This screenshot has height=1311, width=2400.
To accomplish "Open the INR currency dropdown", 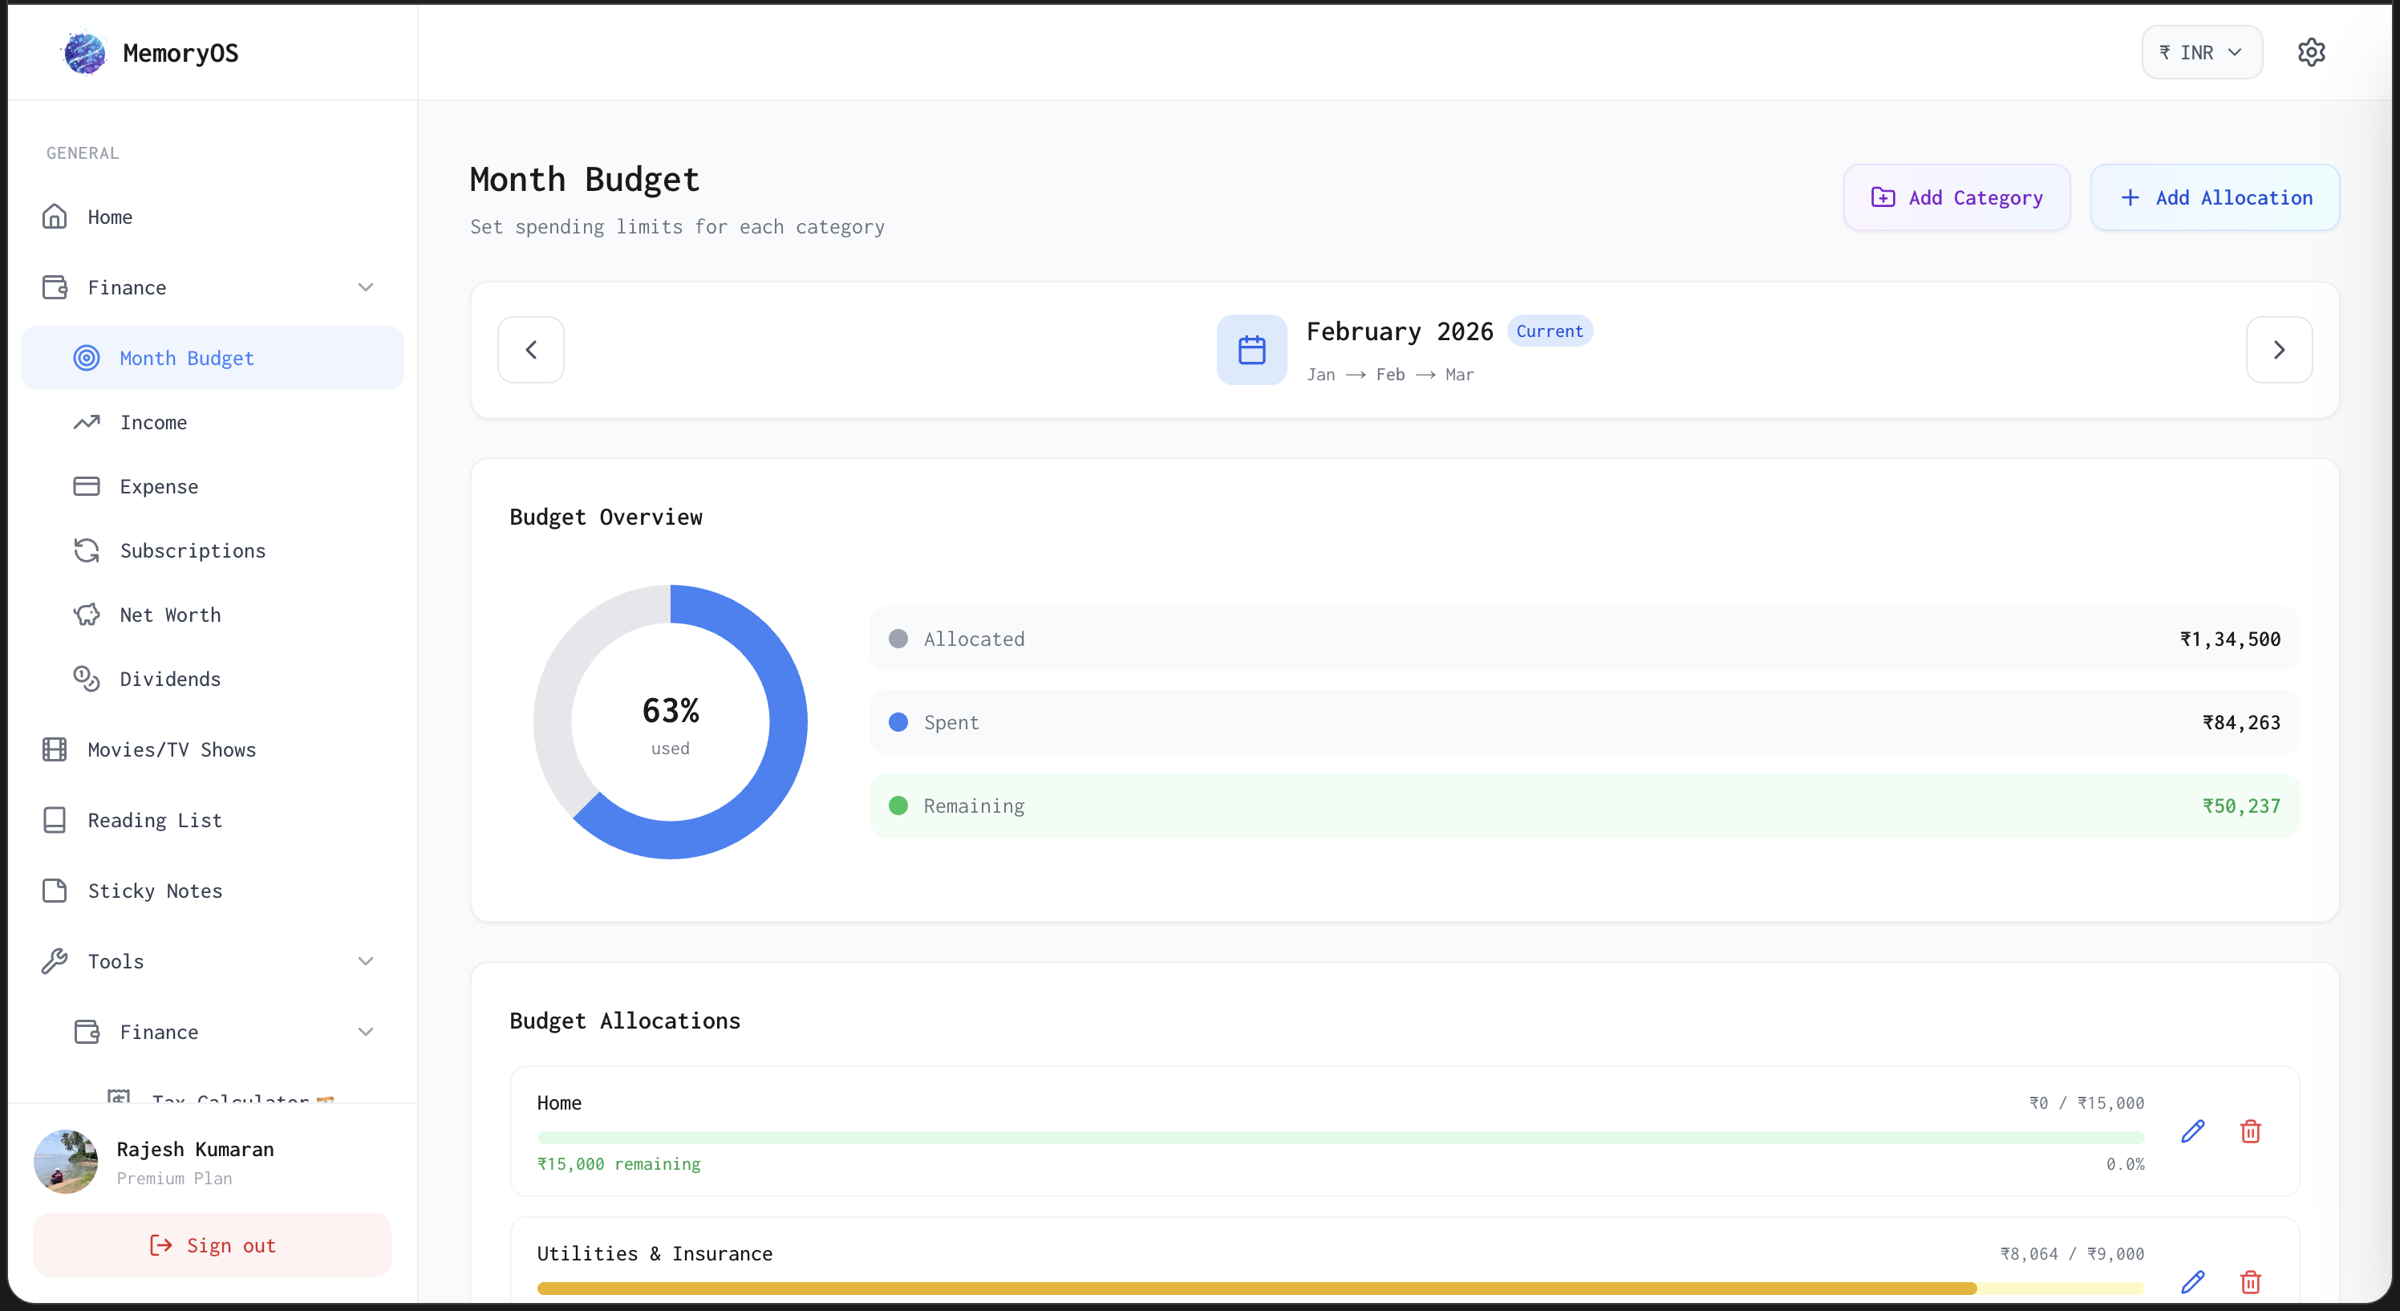I will 2202,53.
